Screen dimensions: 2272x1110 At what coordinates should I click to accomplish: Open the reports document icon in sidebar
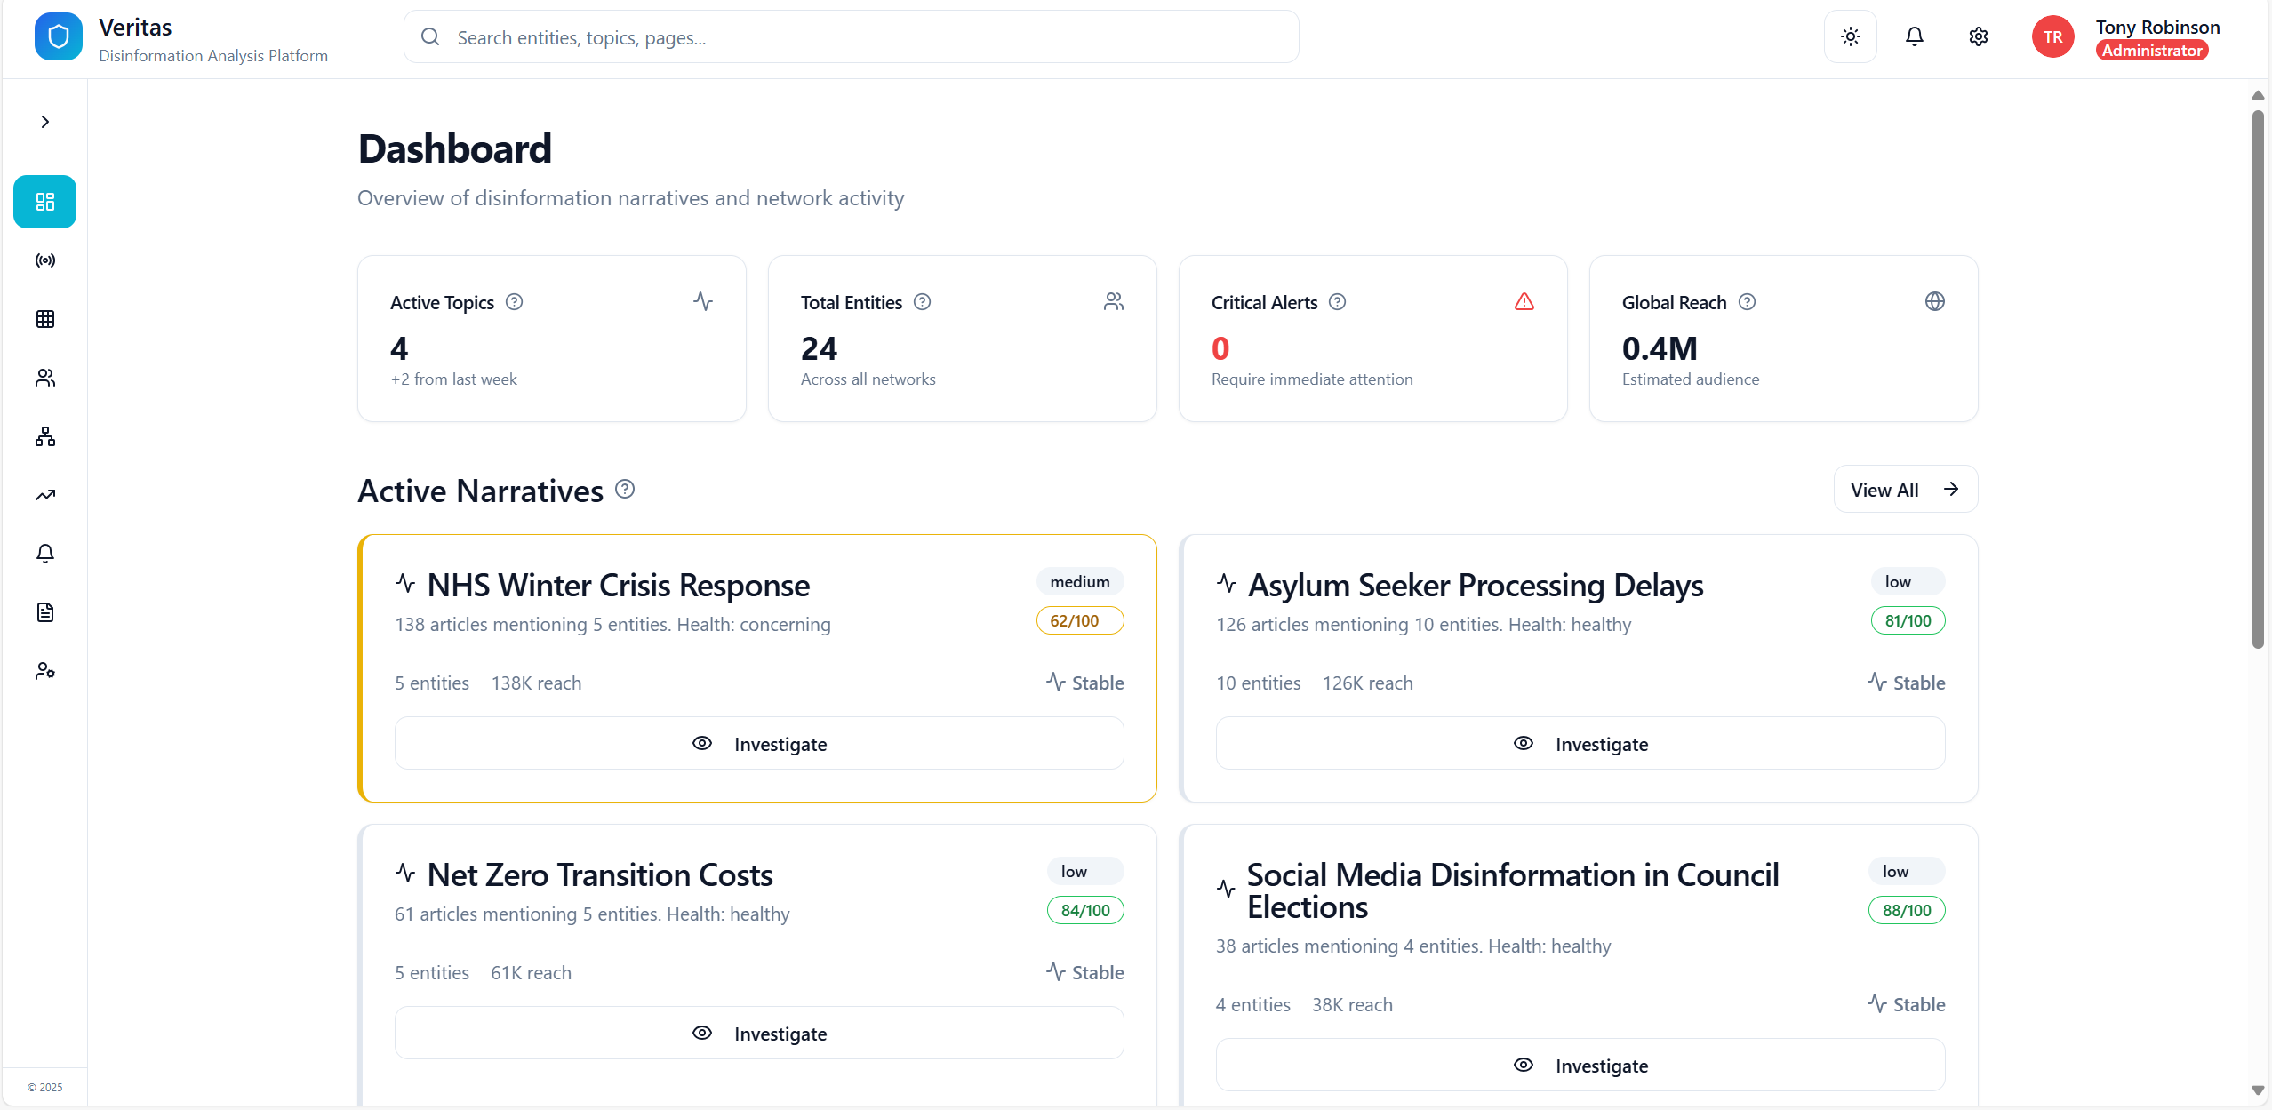click(x=44, y=612)
